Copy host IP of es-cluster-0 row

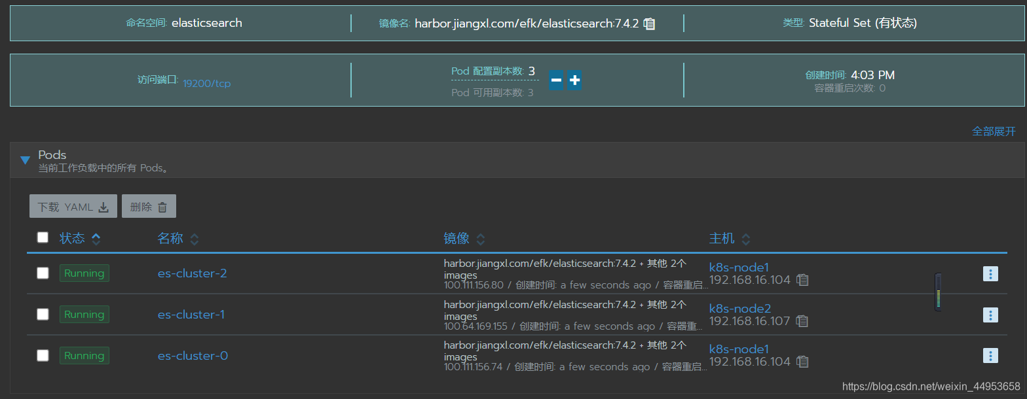point(802,362)
